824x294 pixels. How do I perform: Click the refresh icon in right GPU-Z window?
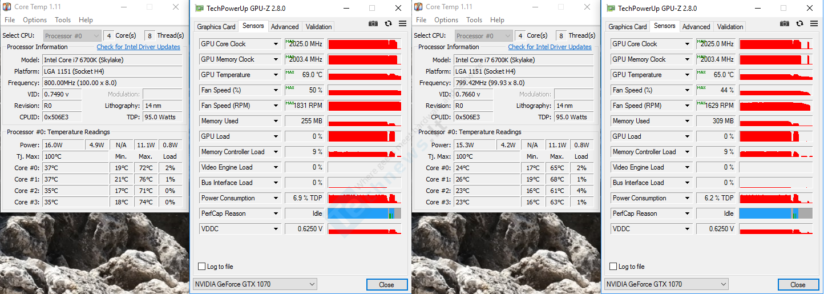pyautogui.click(x=800, y=23)
